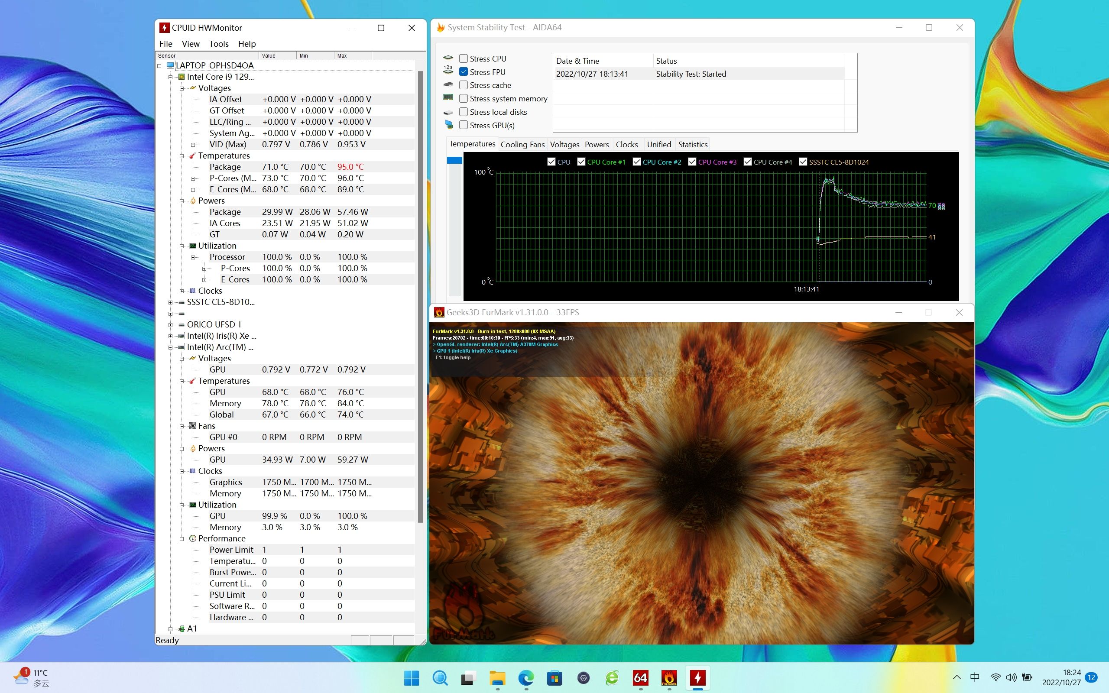Open Microsoft Edge from the taskbar

pos(526,677)
